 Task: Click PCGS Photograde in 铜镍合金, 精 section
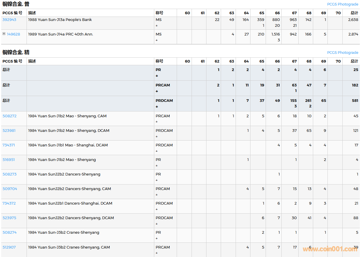pyautogui.click(x=342, y=53)
